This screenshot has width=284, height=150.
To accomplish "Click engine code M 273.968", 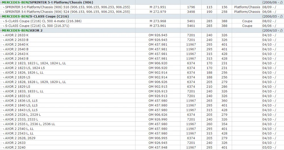I will tap(158, 21).
